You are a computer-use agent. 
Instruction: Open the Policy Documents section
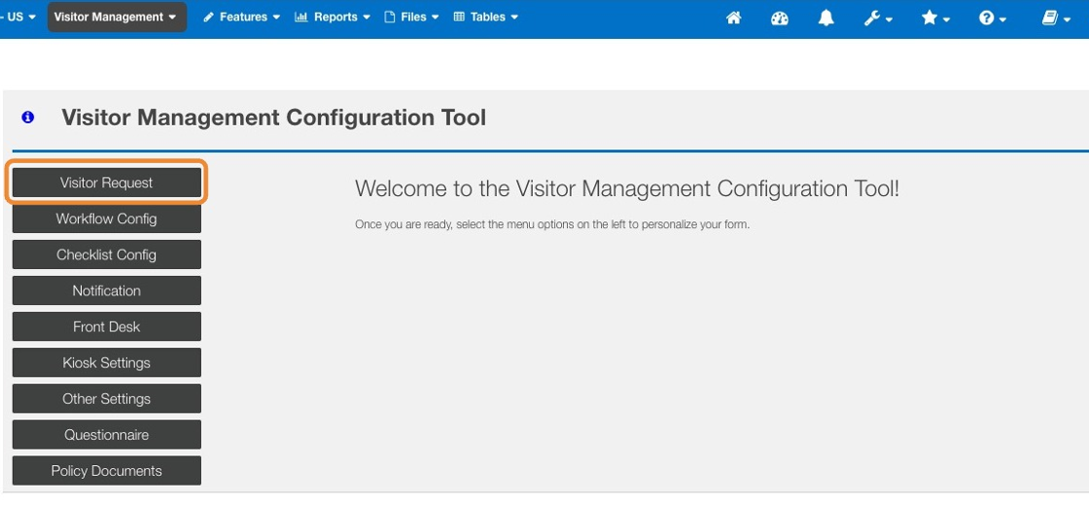click(107, 470)
